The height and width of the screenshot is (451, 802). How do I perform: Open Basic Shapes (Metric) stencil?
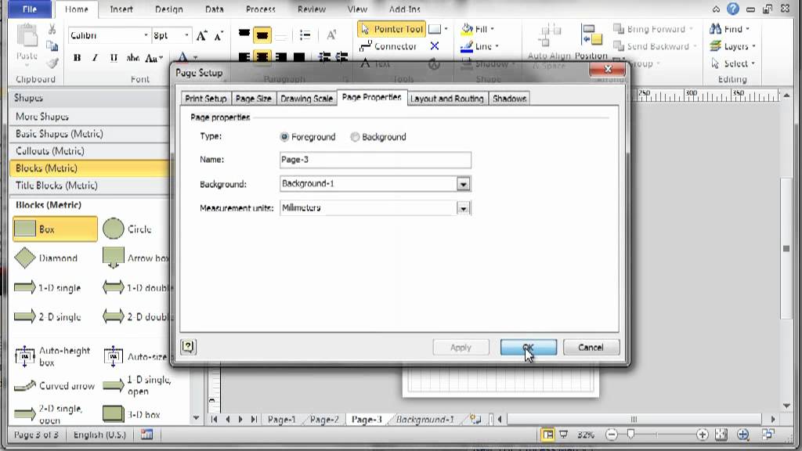click(59, 133)
